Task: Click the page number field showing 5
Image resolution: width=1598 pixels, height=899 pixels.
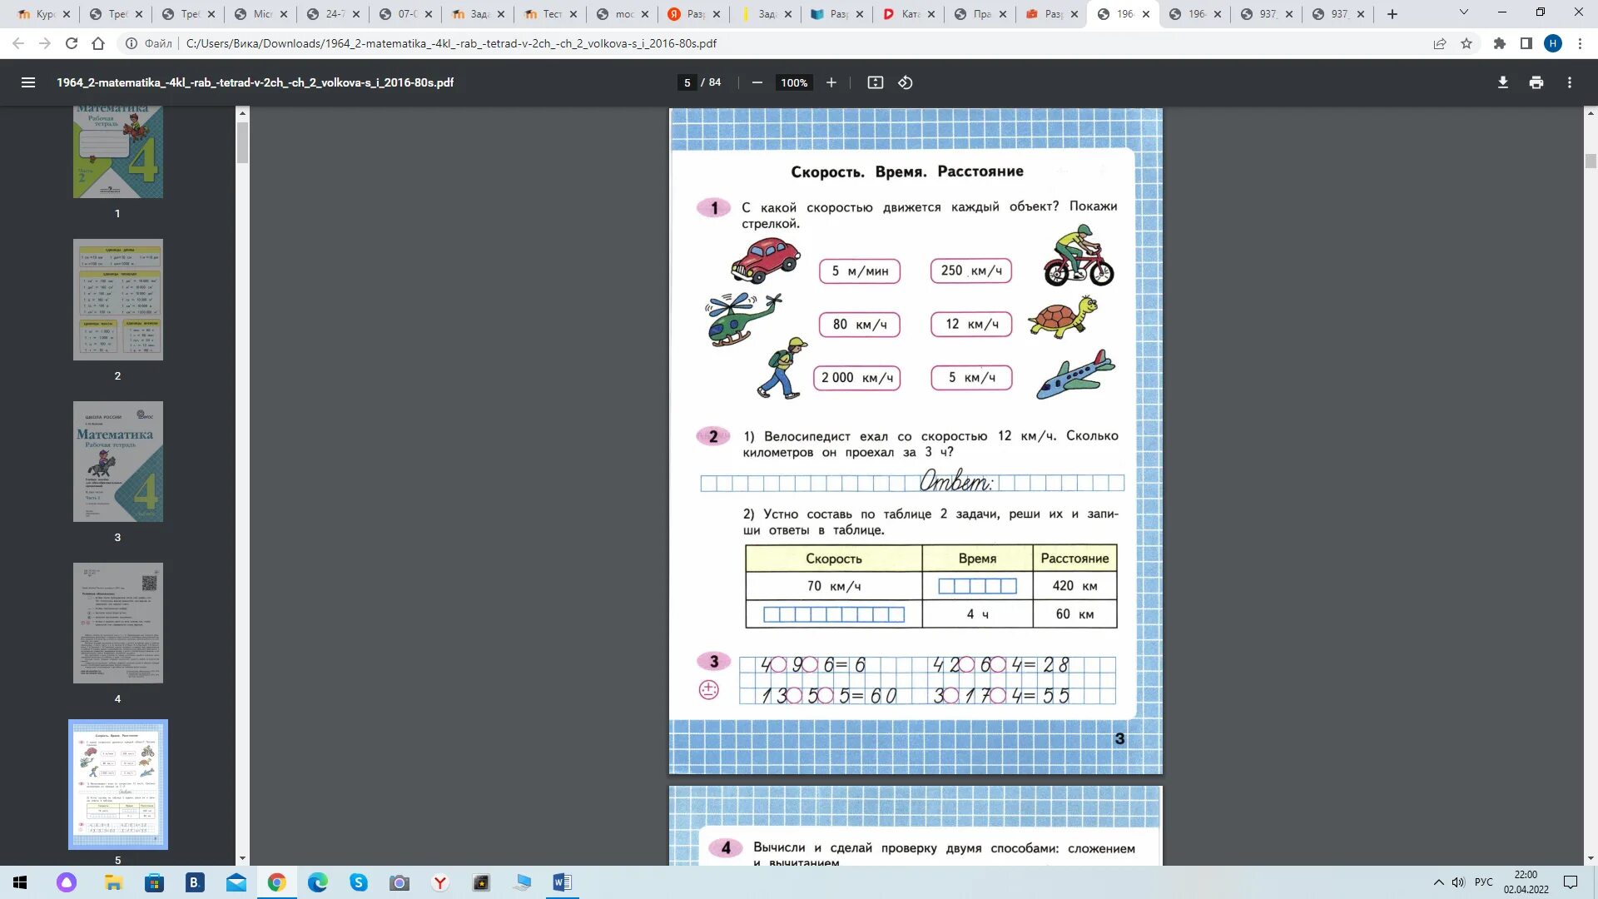Action: coord(687,82)
